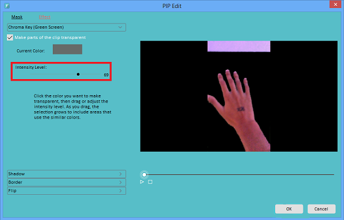Click the Intensity Level slider handle

pos(78,74)
